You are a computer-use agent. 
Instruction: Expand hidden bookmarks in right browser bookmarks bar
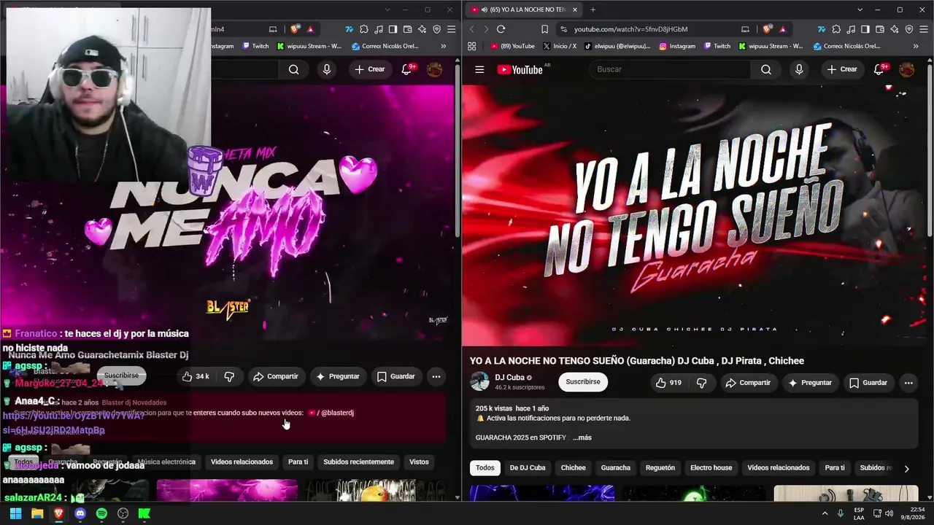(x=916, y=46)
